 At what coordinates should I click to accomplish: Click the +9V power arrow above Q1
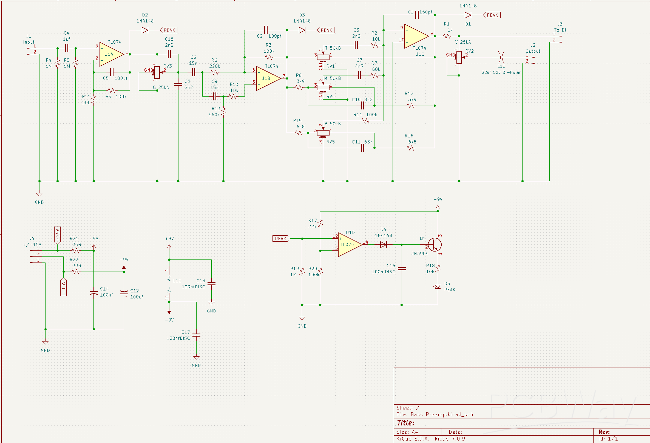pyautogui.click(x=438, y=207)
